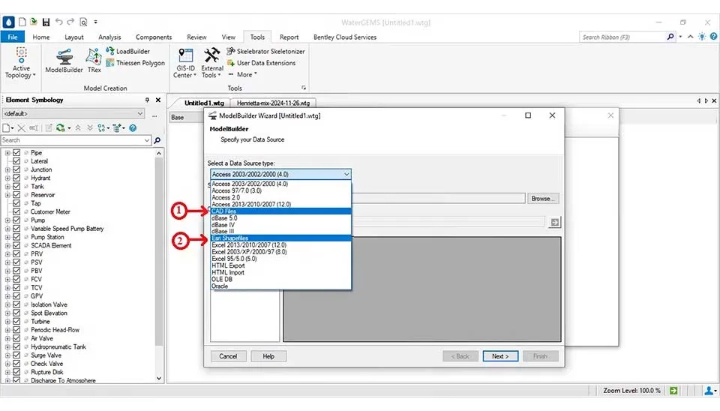
Task: Expand the Tools group dialog launcher
Action: tap(304, 87)
